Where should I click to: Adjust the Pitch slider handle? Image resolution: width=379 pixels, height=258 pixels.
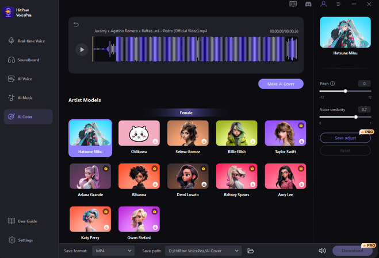(x=346, y=91)
